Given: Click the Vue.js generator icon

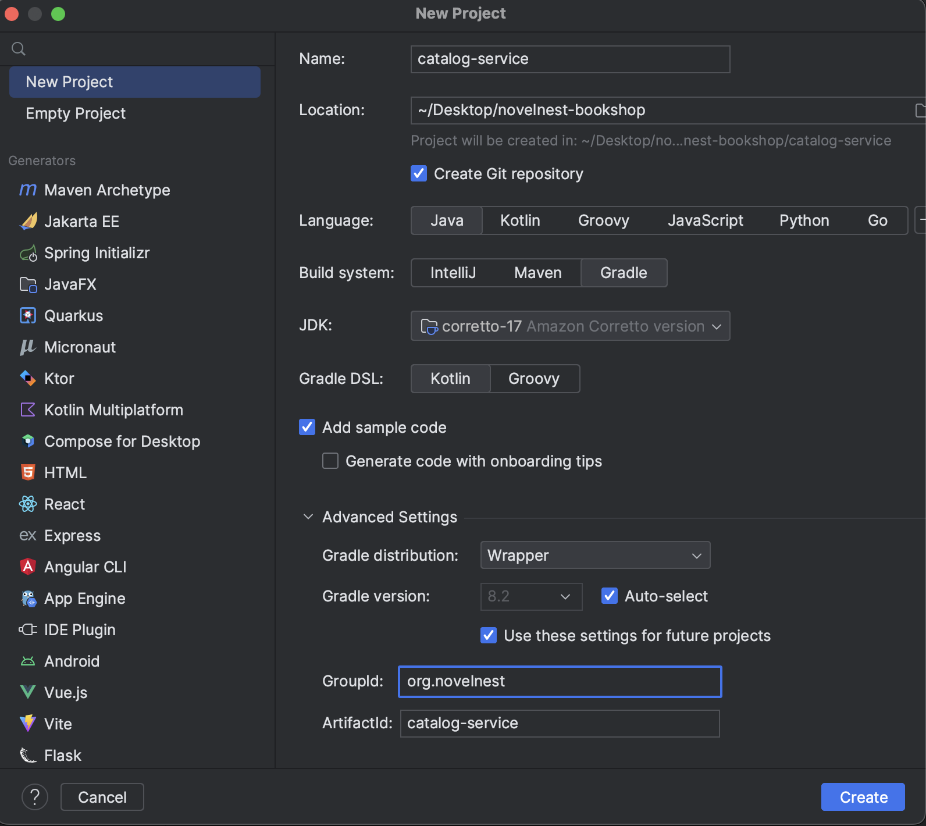Looking at the screenshot, I should tap(28, 693).
